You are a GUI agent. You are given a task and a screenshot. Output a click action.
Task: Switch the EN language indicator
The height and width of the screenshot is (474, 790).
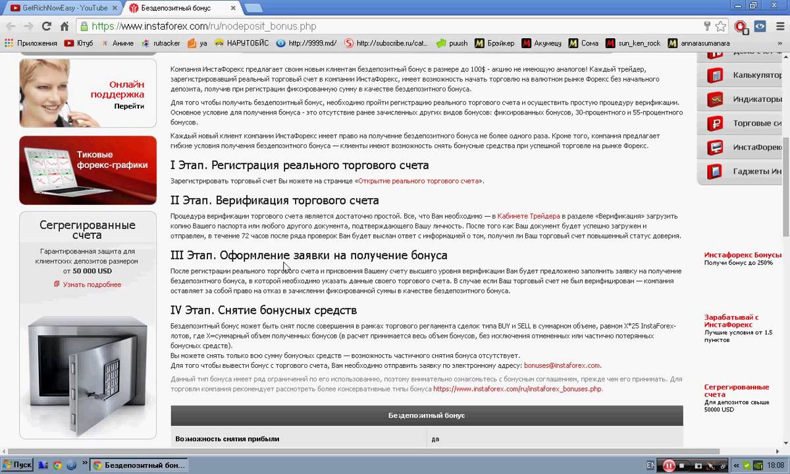[x=650, y=465]
